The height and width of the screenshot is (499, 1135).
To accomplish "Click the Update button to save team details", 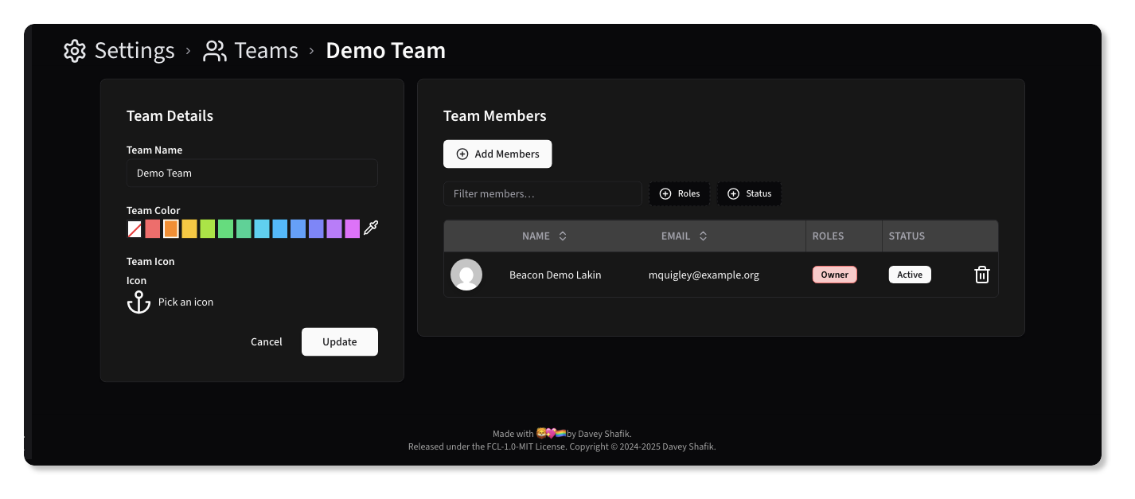I will click(340, 341).
